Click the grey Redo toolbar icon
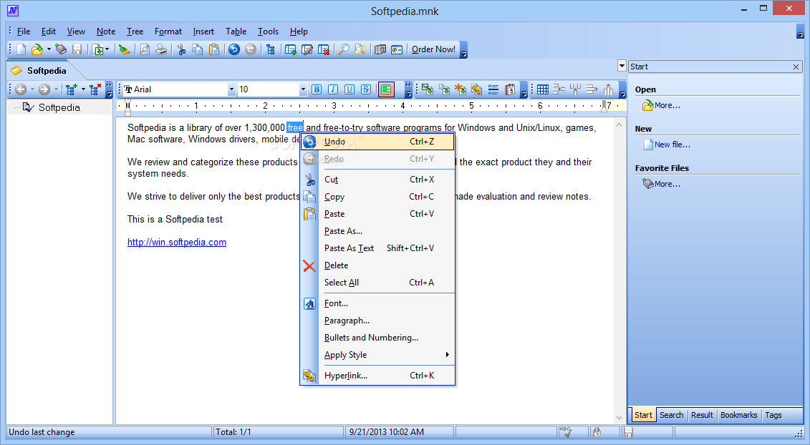Screen dimensions: 810x445 (251, 49)
